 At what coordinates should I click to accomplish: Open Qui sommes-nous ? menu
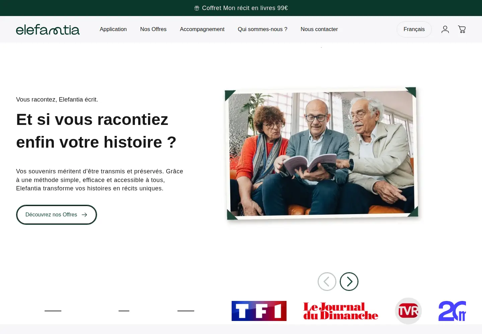[x=262, y=29]
